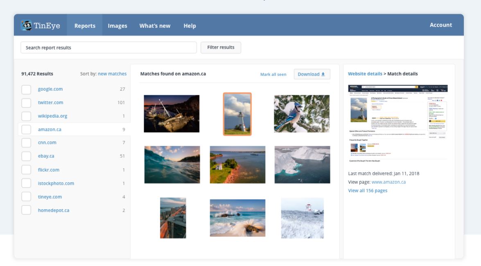Open the Help menu item

point(190,26)
